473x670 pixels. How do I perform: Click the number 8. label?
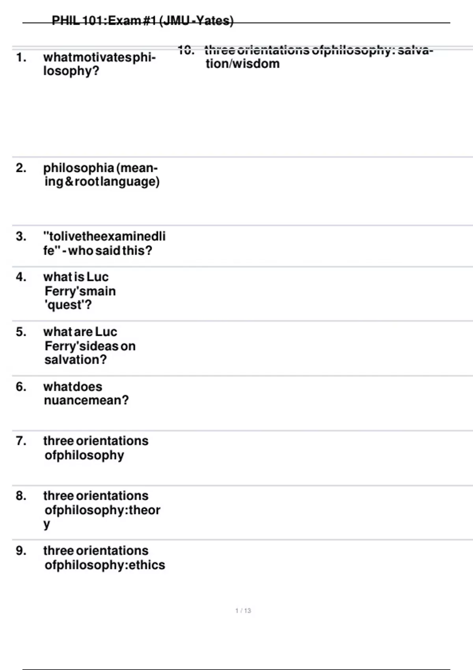coord(21,495)
